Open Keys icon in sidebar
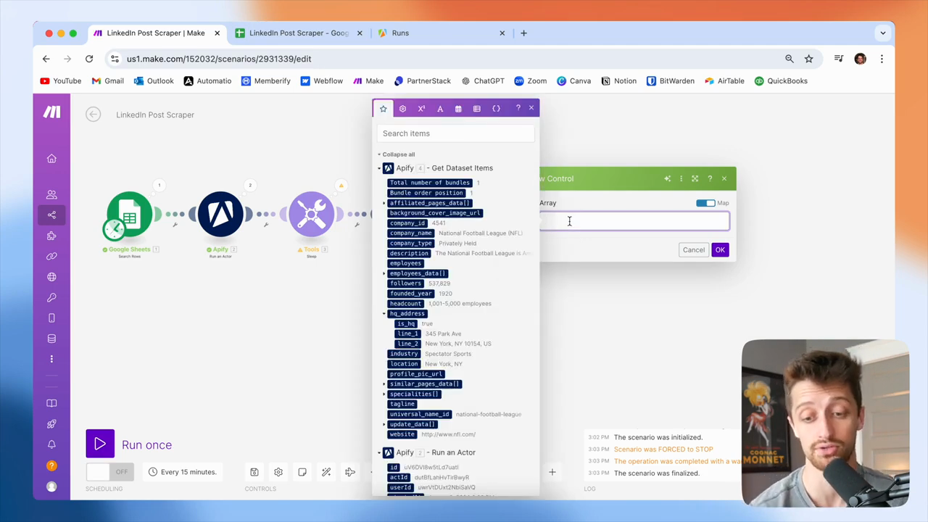The height and width of the screenshot is (522, 928). click(51, 297)
